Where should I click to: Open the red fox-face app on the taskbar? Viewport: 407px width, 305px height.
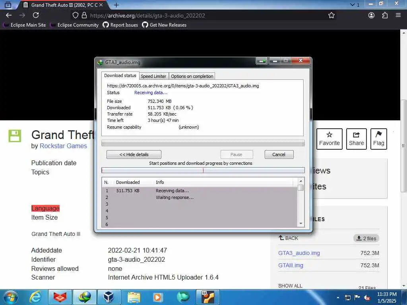tap(60, 297)
